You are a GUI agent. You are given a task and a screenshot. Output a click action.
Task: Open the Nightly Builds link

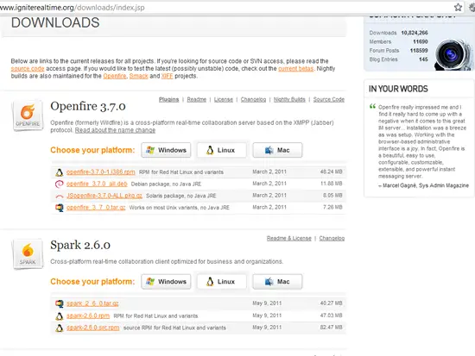coord(289,99)
